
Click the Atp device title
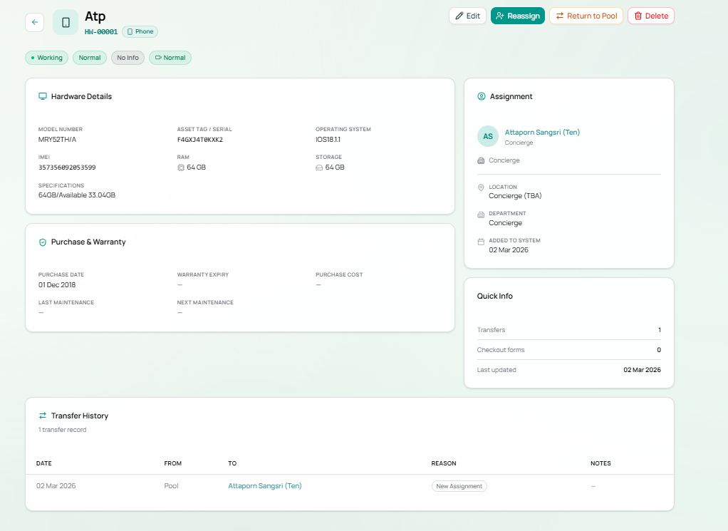pyautogui.click(x=95, y=16)
